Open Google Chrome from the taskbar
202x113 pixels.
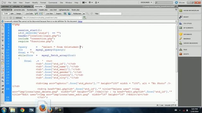click(x=22, y=110)
